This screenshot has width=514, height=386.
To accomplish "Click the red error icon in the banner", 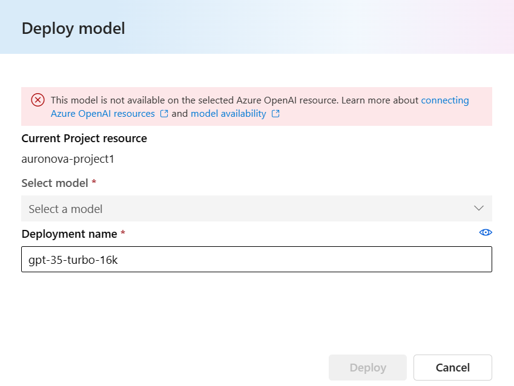I will click(x=38, y=100).
